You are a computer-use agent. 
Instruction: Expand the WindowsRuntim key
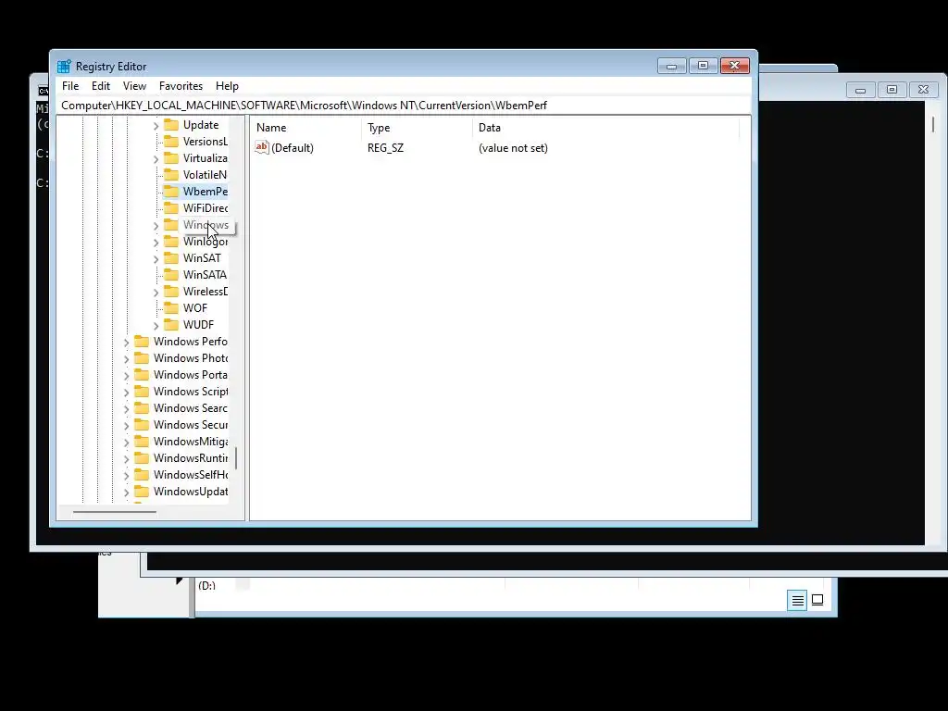pyautogui.click(x=126, y=458)
